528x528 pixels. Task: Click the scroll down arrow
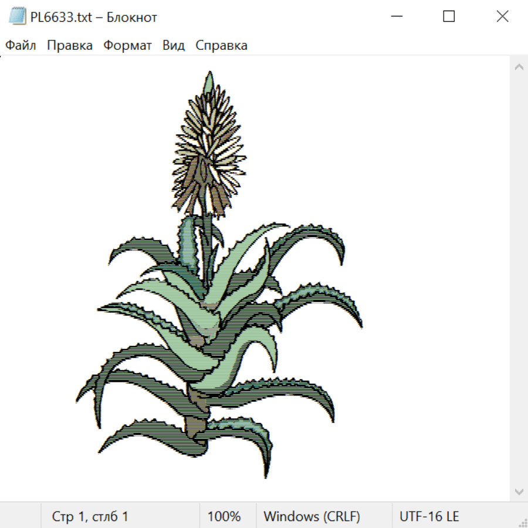pyautogui.click(x=519, y=492)
